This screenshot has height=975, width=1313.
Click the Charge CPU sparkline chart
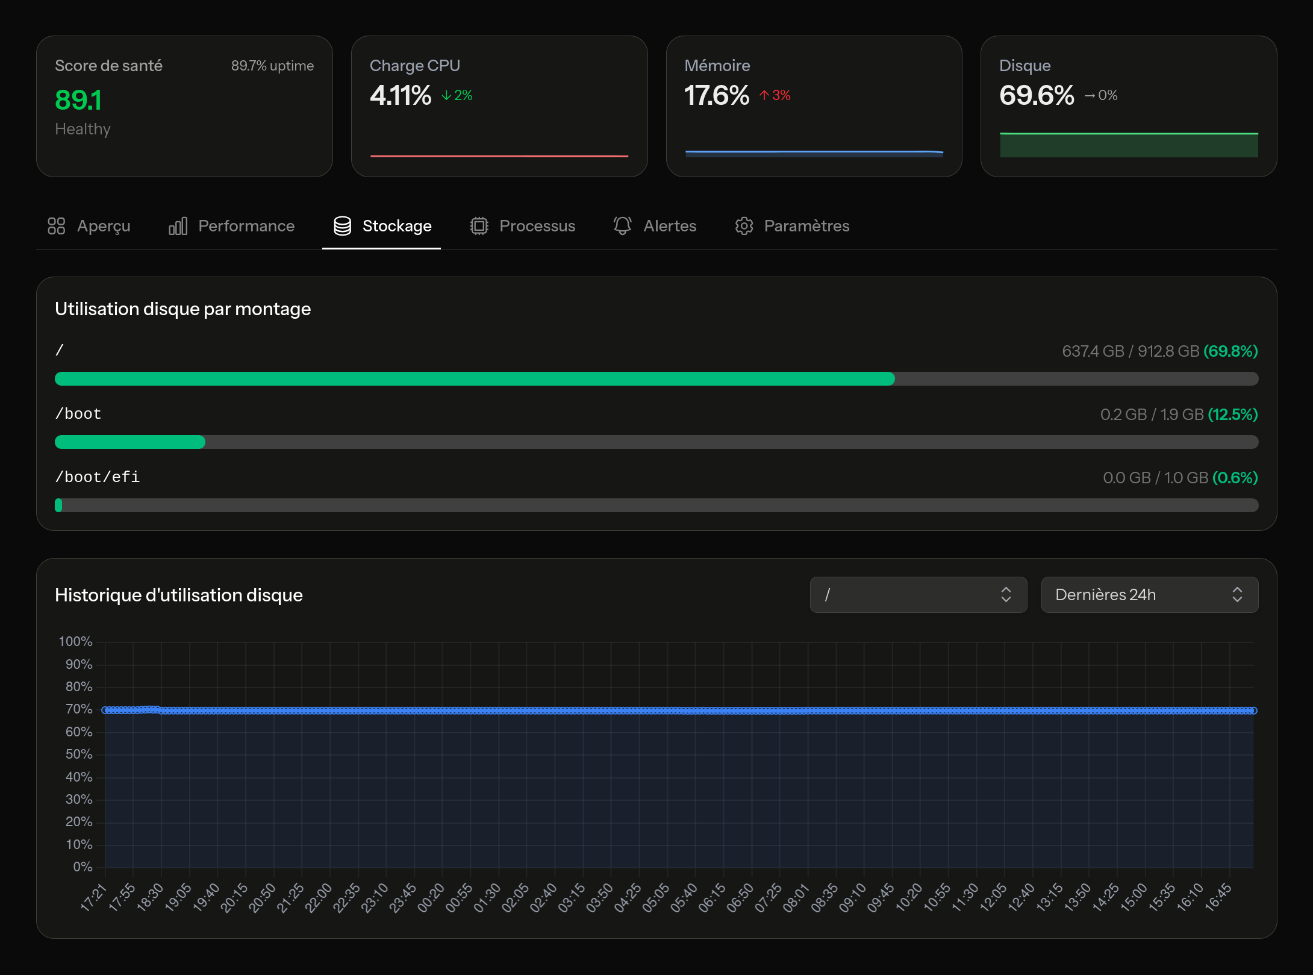point(499,155)
